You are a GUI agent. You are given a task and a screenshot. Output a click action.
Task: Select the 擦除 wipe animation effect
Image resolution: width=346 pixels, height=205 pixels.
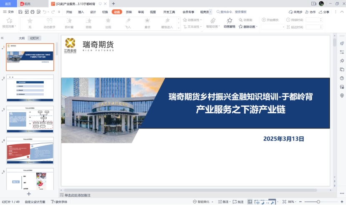88,23
